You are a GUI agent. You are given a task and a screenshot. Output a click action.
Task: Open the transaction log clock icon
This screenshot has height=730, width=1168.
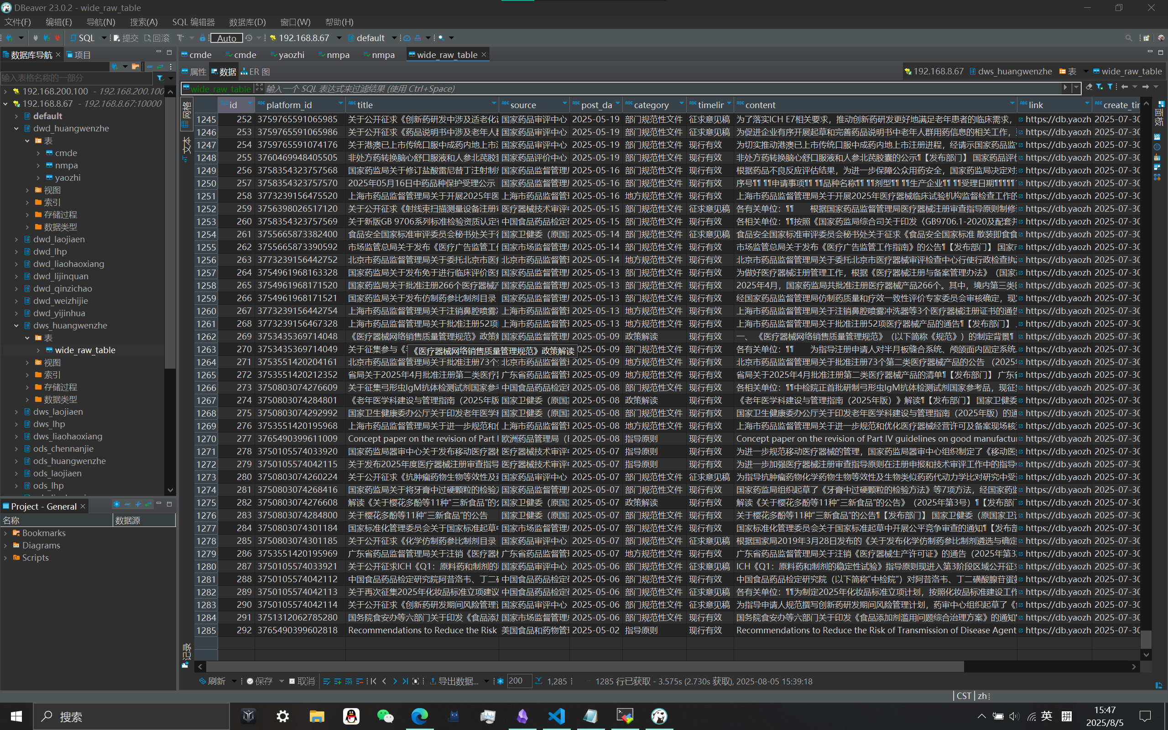249,38
